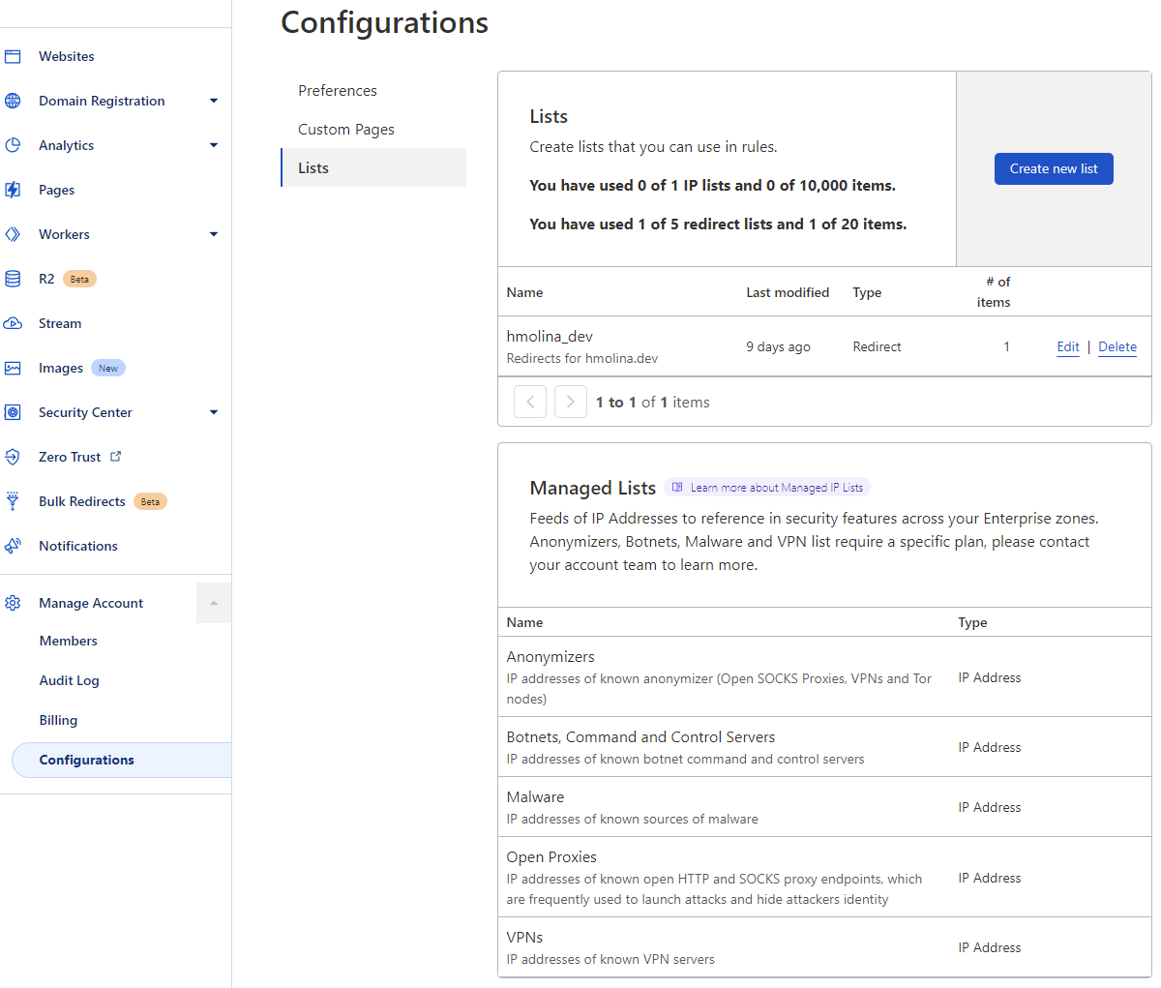Edit the hmolina_dev list

point(1068,346)
